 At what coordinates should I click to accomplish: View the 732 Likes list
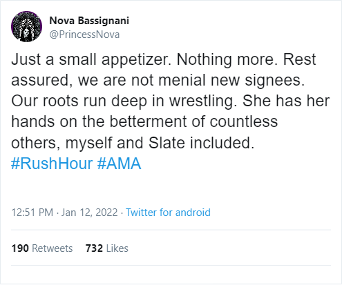107,248
